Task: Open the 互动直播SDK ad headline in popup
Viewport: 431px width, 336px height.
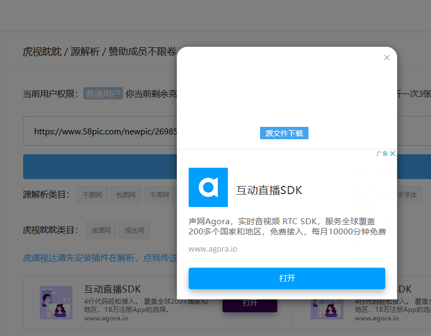Action: tap(269, 190)
